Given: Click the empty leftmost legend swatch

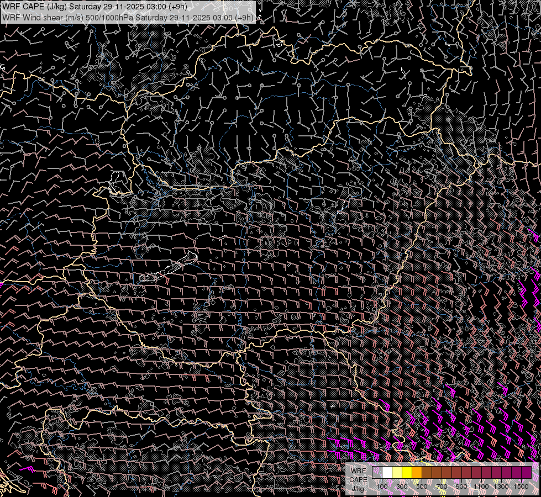Looking at the screenshot, I should 377,473.
